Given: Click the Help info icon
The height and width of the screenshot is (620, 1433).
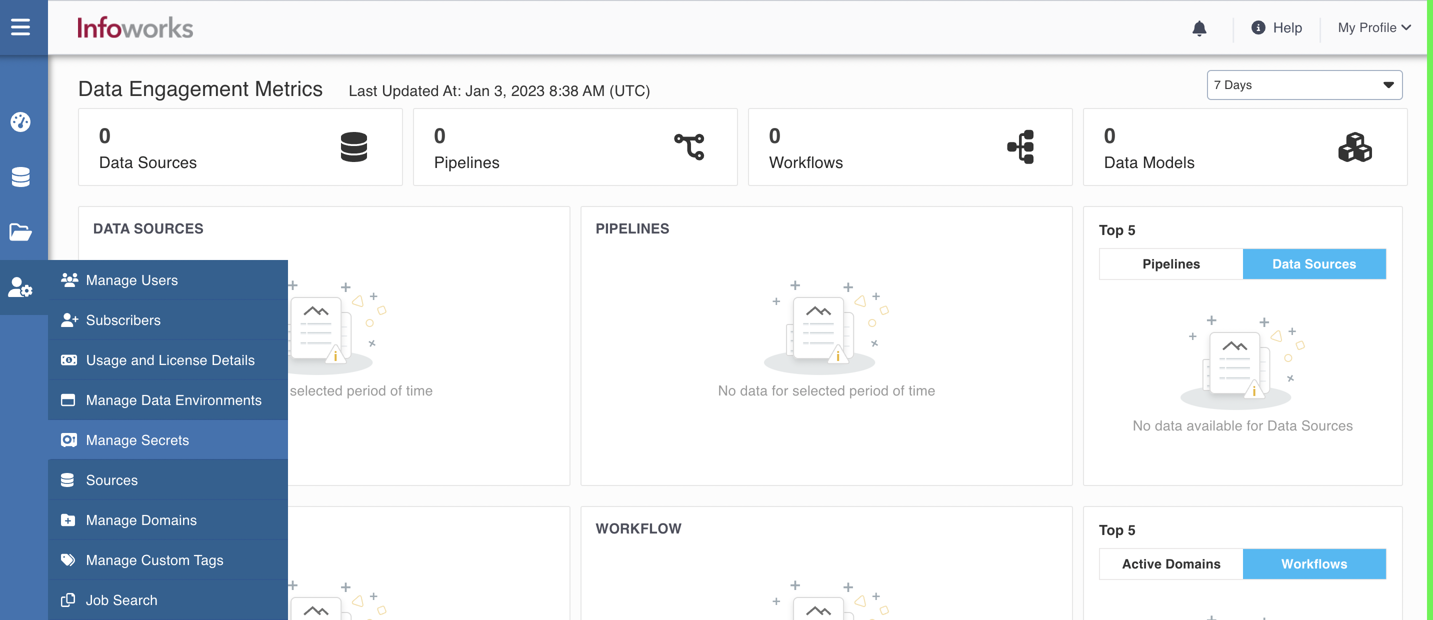Looking at the screenshot, I should [1258, 27].
